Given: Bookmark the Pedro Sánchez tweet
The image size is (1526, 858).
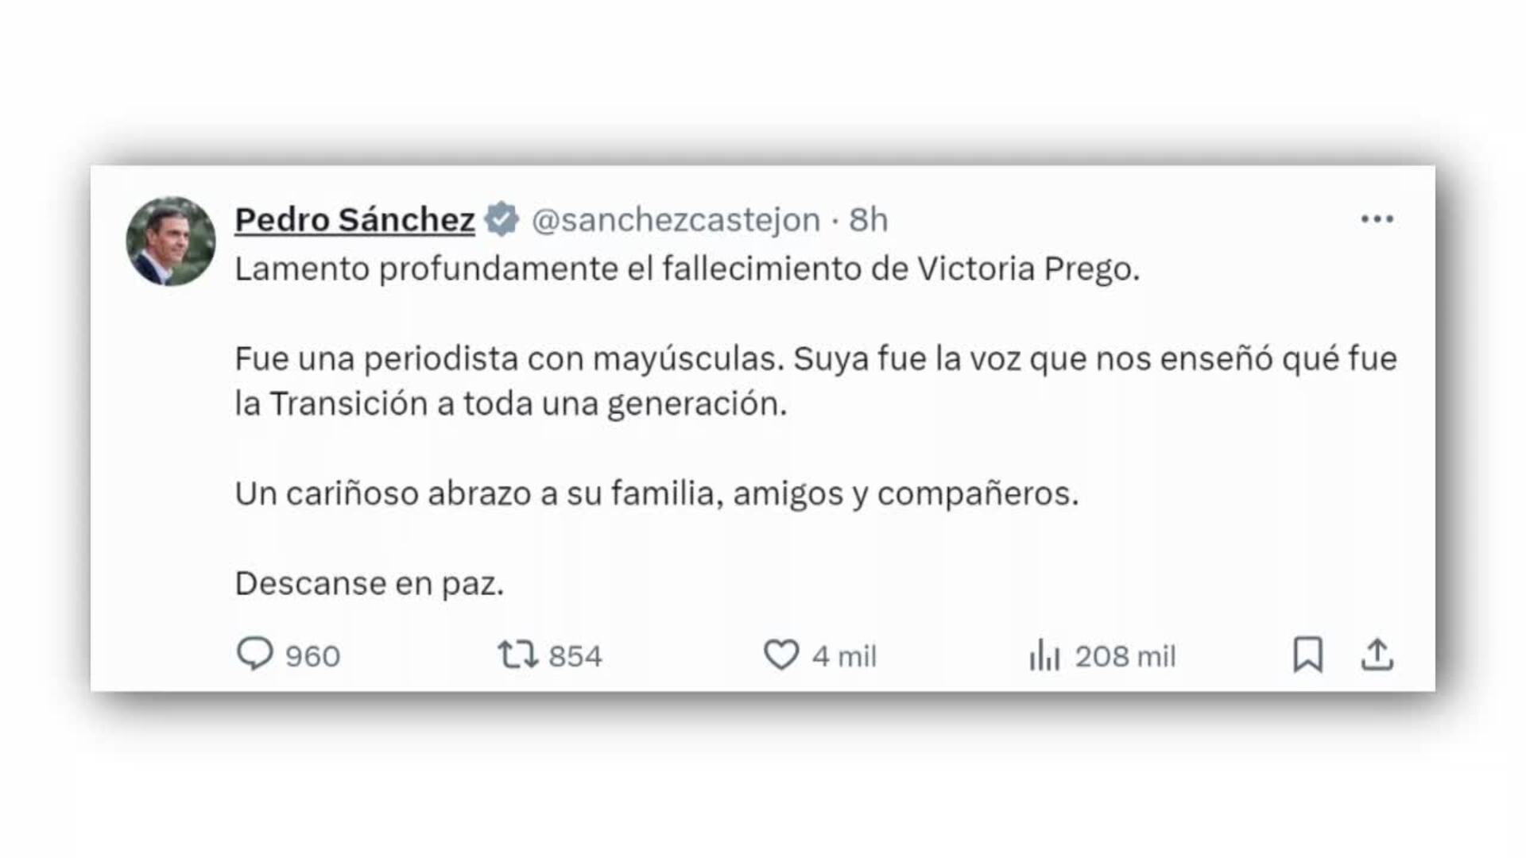Looking at the screenshot, I should [x=1307, y=655].
